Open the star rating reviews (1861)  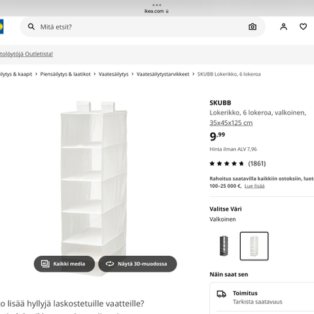[237, 164]
